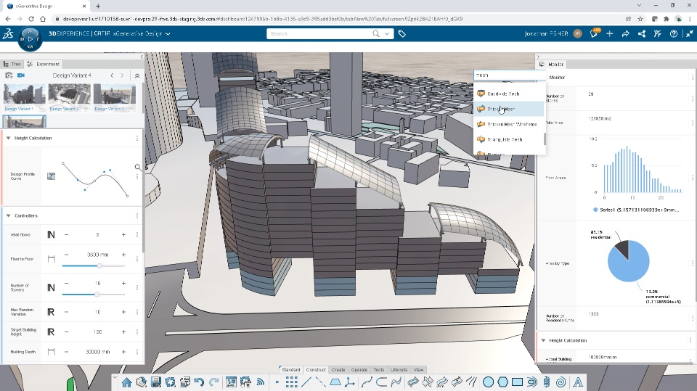The width and height of the screenshot is (697, 391).
Task: Collapse the Height Calculation section in left panel
Action: [9, 138]
